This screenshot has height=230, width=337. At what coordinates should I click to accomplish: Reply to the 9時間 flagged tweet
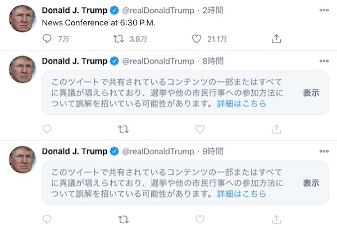47,219
